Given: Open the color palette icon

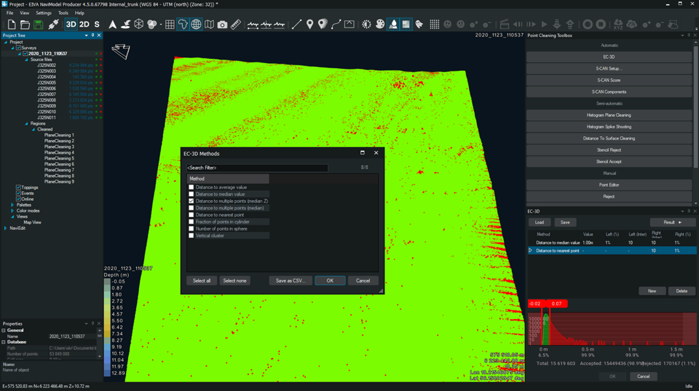Looking at the screenshot, I should coord(380,25).
